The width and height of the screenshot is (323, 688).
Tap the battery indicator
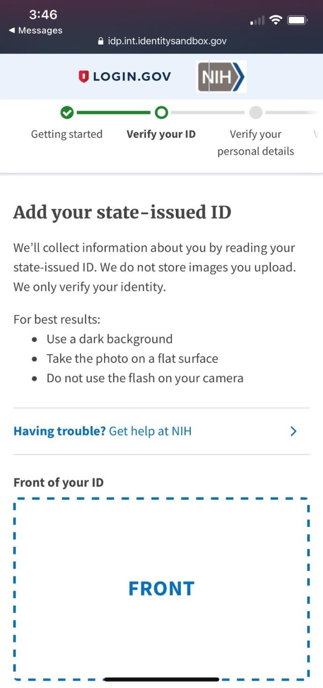click(x=298, y=19)
